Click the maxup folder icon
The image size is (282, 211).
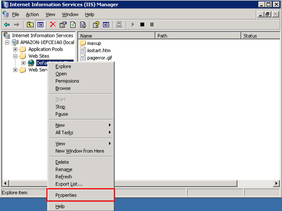coord(83,43)
